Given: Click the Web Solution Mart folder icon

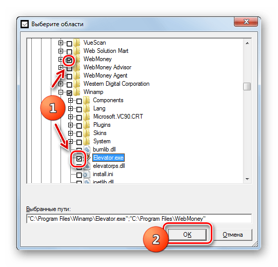Looking at the screenshot, I should (x=76, y=51).
